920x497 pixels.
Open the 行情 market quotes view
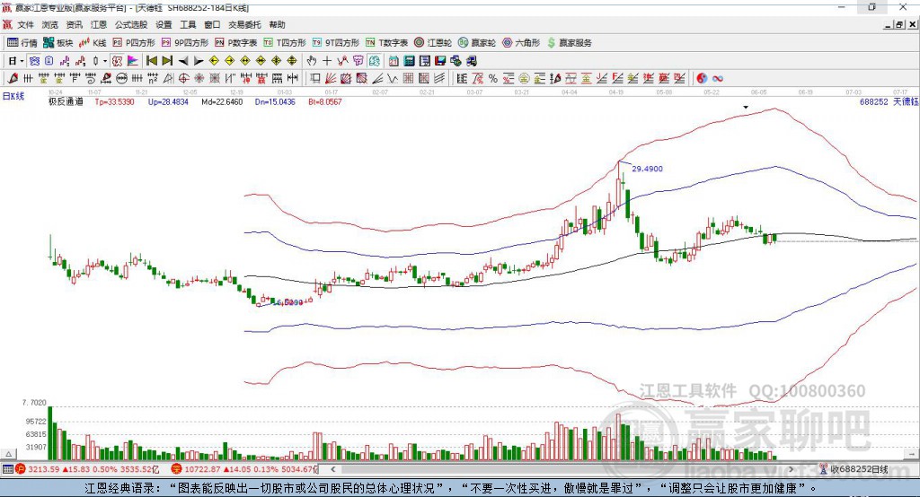[x=22, y=43]
